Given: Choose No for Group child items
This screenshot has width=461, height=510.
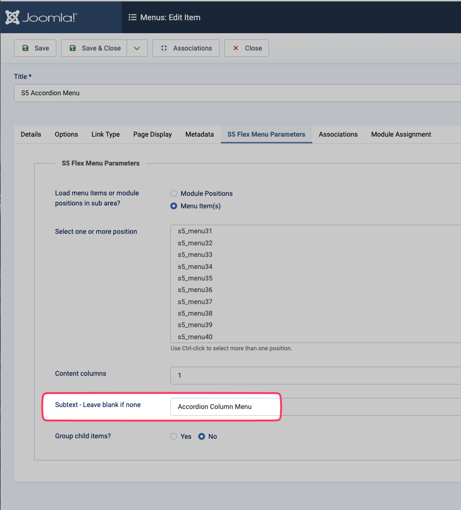Looking at the screenshot, I should click(202, 436).
